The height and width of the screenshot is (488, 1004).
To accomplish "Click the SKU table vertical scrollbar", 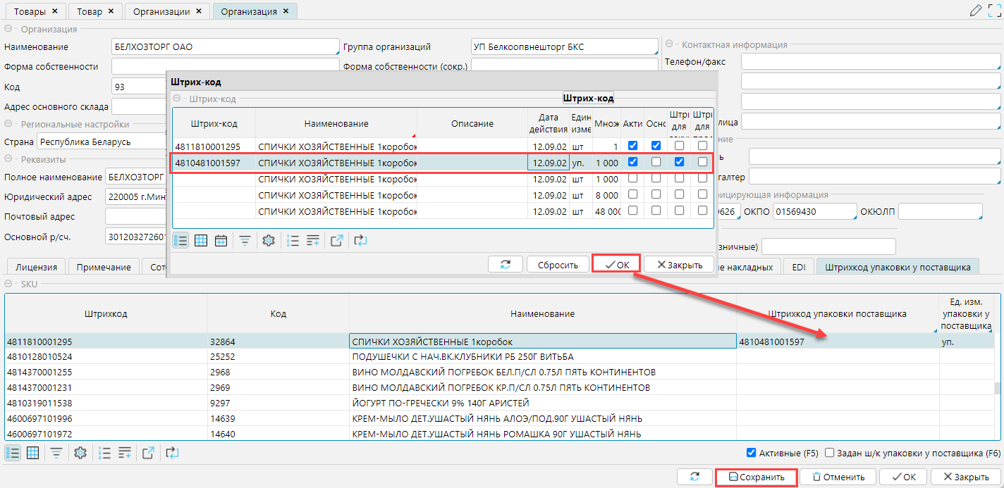I will click(998, 389).
